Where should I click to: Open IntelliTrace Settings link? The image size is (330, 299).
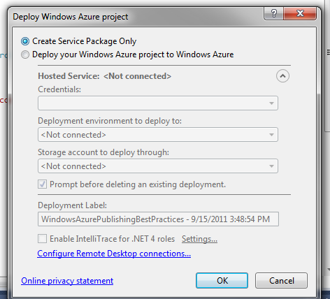click(199, 239)
